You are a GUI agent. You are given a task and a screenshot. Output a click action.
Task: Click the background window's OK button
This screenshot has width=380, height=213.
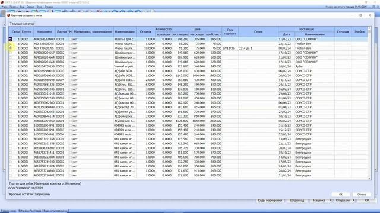pyautogui.click(x=367, y=201)
